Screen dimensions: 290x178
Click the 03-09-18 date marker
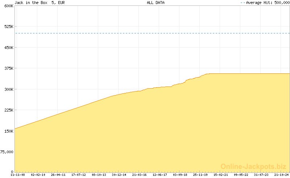(180, 175)
